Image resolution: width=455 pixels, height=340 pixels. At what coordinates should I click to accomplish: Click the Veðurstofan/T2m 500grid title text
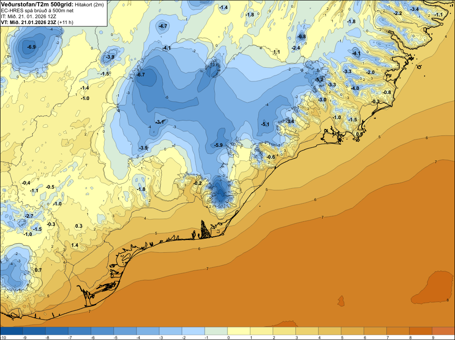tap(37, 5)
